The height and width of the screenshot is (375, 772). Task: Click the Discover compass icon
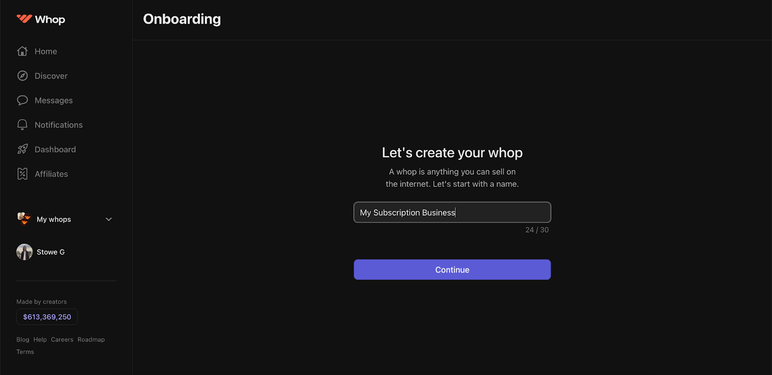[22, 76]
